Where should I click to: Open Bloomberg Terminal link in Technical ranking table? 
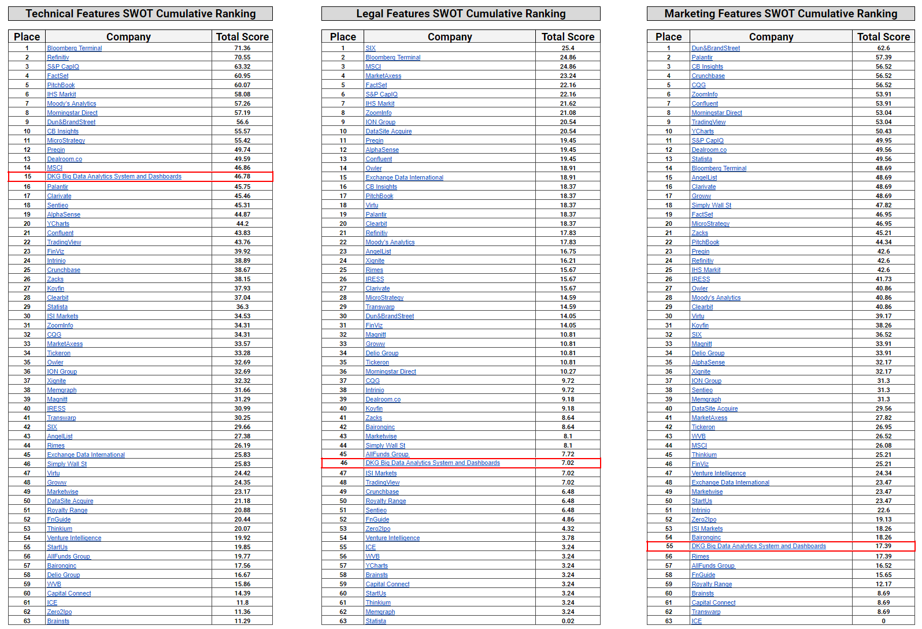(x=74, y=49)
